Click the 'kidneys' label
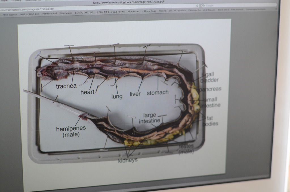The width and height of the screenshot is (290, 192). point(128,160)
